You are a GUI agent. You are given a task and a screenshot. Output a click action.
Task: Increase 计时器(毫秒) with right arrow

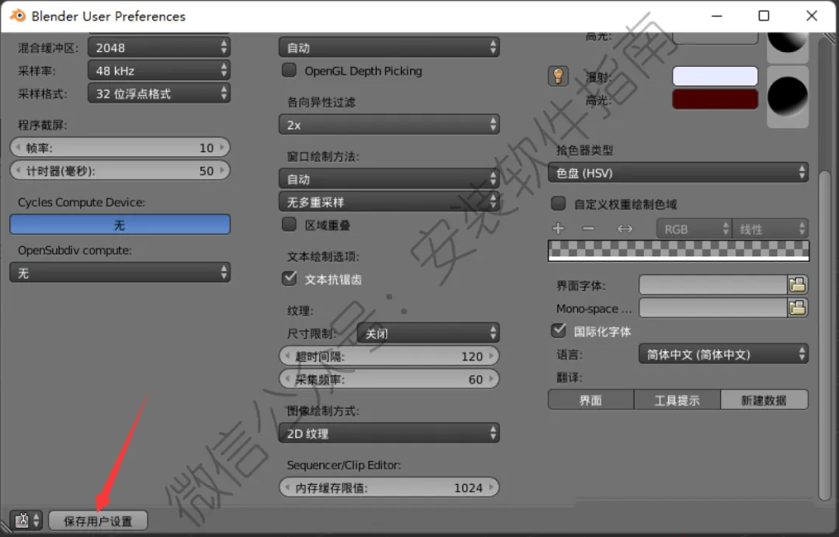coord(222,170)
